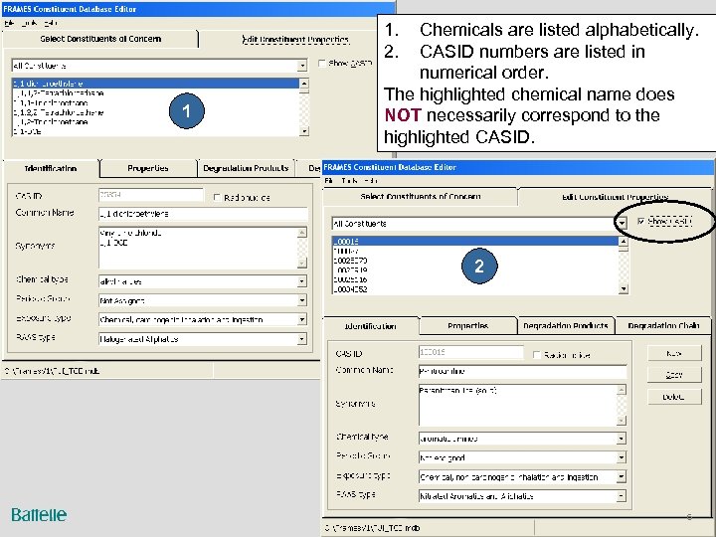
Task: Select Constituents of Concern tab, front window
Action: (x=420, y=196)
